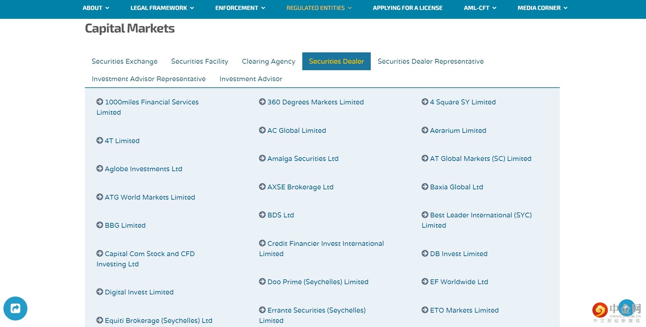Click arrow icon beside EF Worldwide Ltd
The height and width of the screenshot is (327, 646).
(425, 281)
